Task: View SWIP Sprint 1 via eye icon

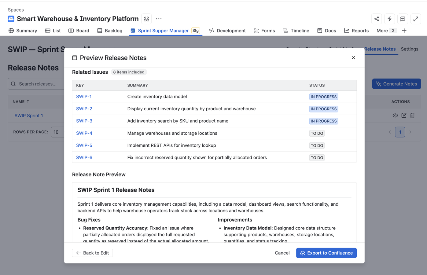Action: (395, 116)
